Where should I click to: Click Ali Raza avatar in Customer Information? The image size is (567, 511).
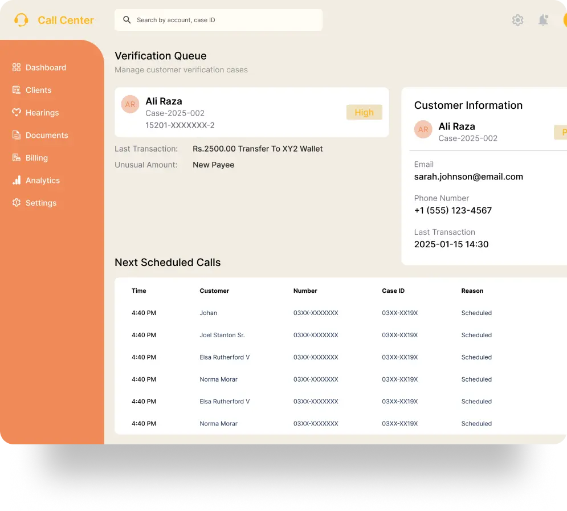point(423,130)
